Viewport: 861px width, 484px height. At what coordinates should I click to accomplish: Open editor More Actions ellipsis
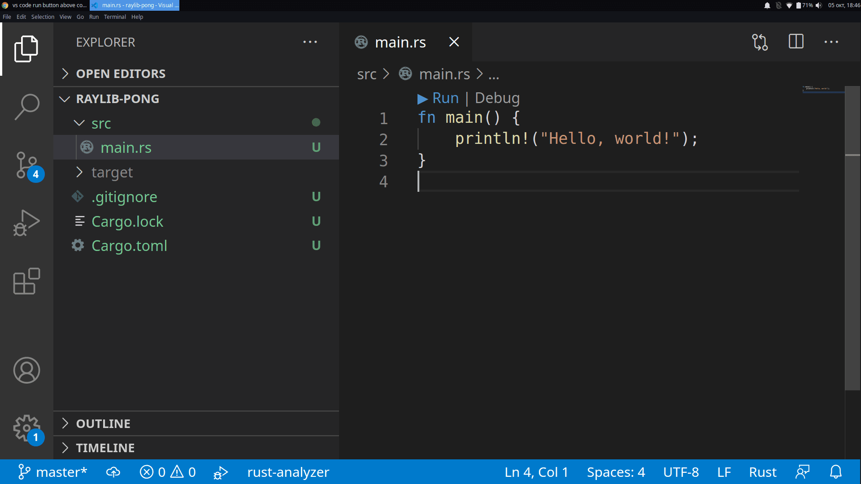(831, 42)
